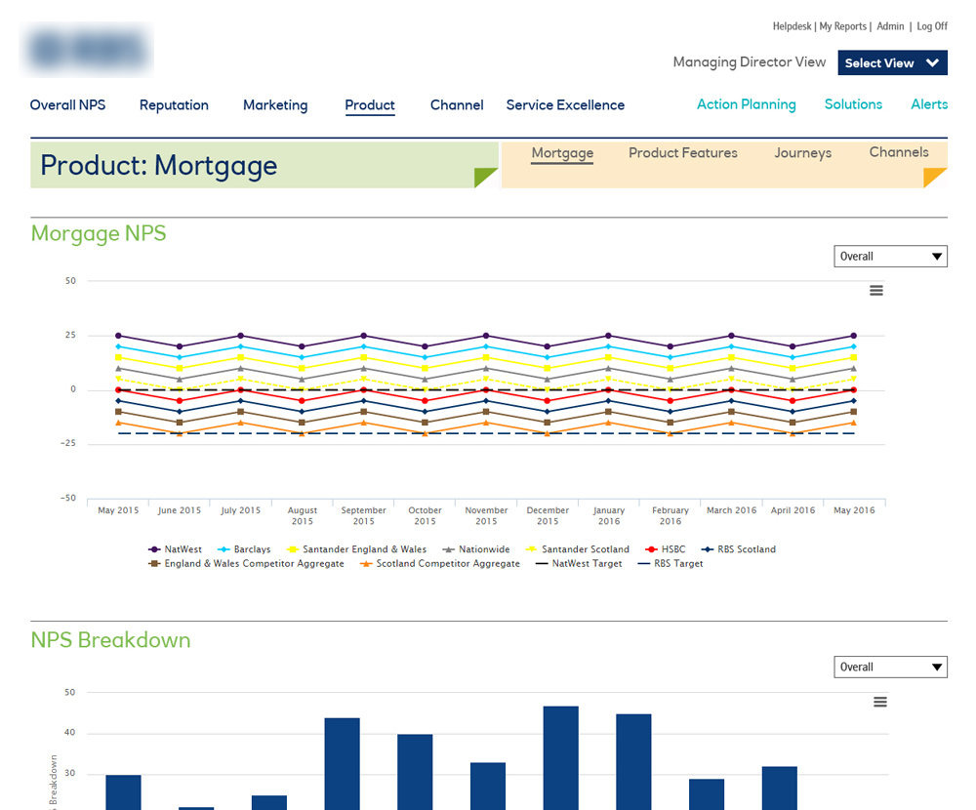Open the Channels sub-tab
Image resolution: width=976 pixels, height=810 pixels.
(899, 152)
